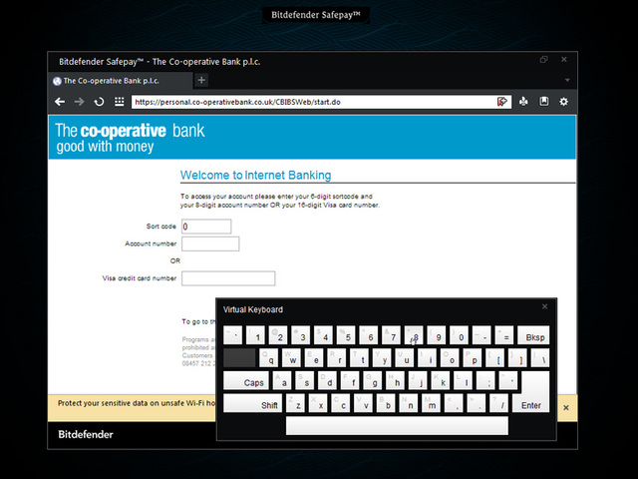
Task: Click the d key on the virtual keyboard
Action: [x=328, y=380]
